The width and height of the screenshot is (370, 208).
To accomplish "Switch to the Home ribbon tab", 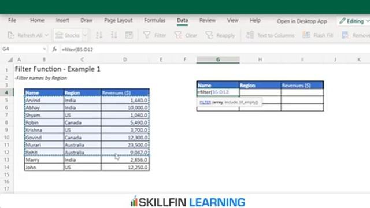I will pos(37,21).
